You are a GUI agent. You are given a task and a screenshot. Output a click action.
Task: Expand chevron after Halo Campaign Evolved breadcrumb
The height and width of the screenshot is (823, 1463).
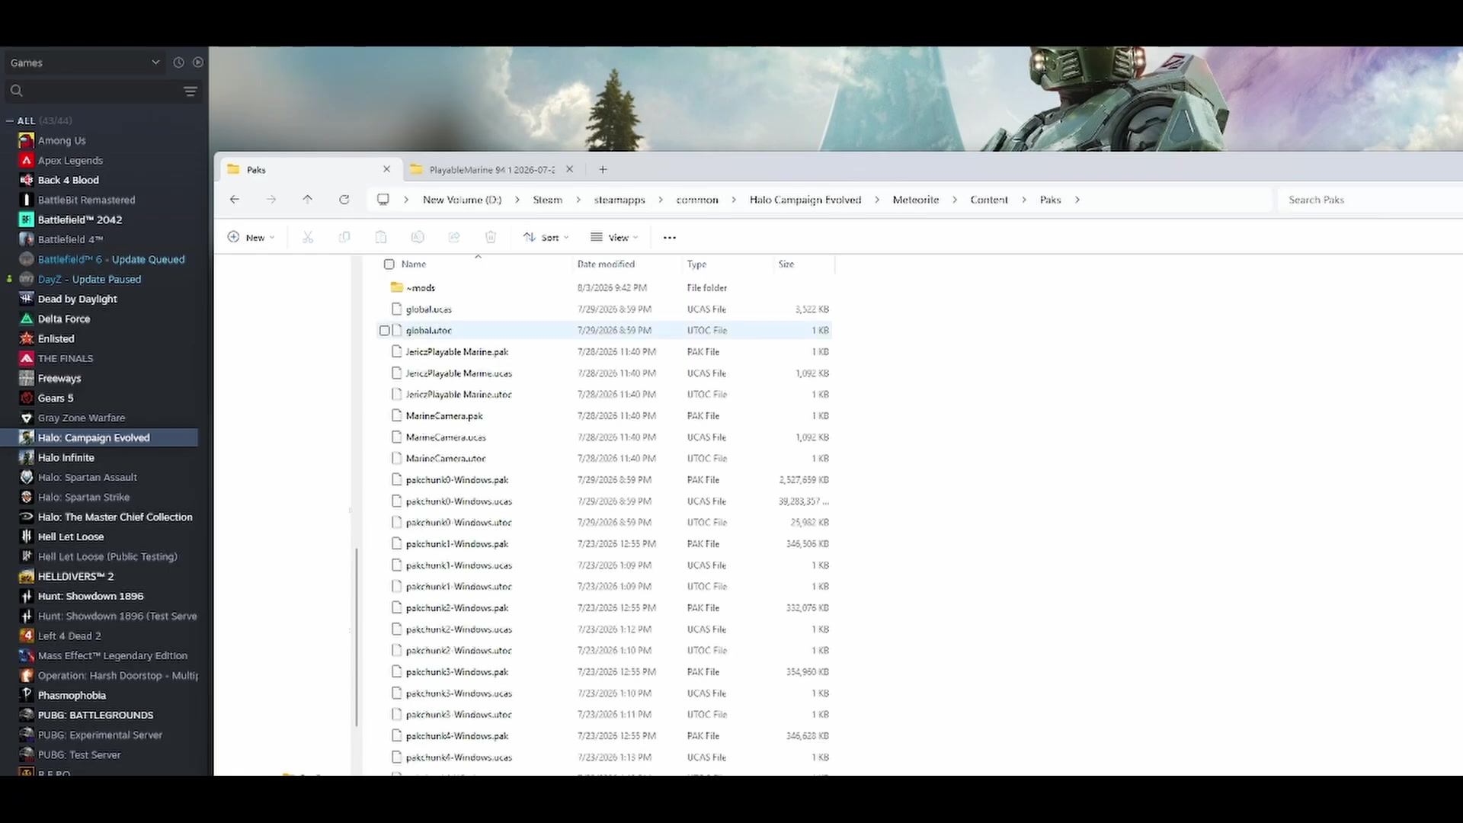877,200
